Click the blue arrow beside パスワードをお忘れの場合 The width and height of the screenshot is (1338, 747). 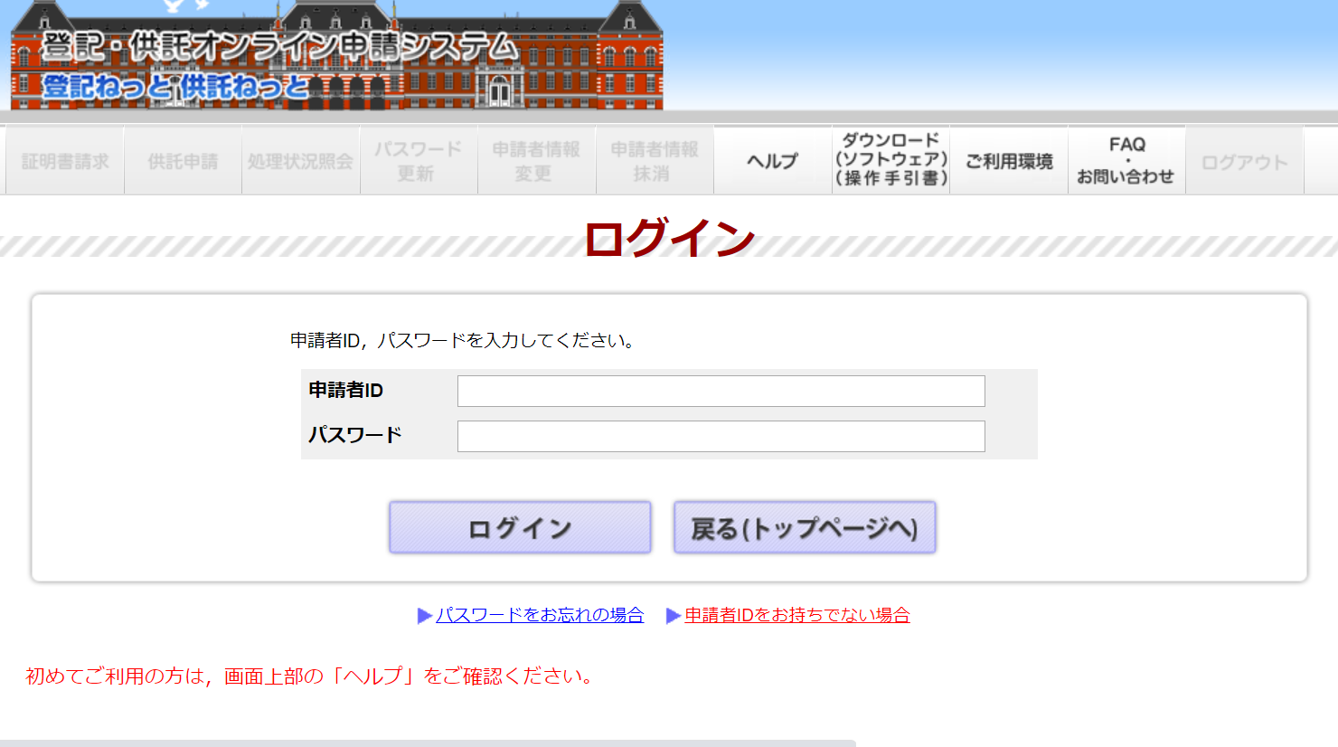point(424,616)
